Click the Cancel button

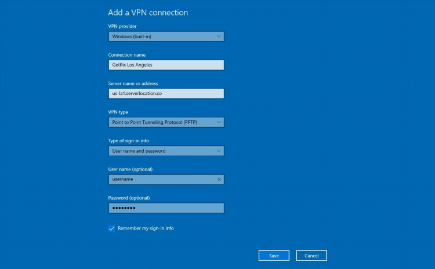pos(311,256)
